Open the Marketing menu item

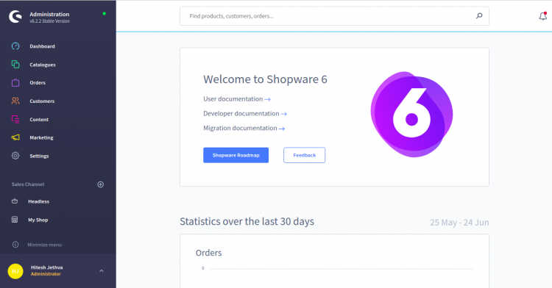tap(41, 137)
